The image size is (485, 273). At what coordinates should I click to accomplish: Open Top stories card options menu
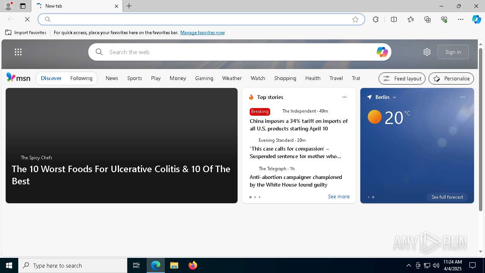pos(344,97)
